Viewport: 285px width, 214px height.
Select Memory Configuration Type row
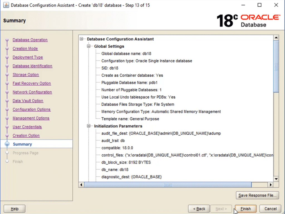(x=161, y=112)
